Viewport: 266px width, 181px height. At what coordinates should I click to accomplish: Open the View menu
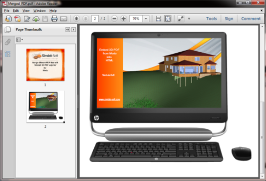click(x=26, y=11)
